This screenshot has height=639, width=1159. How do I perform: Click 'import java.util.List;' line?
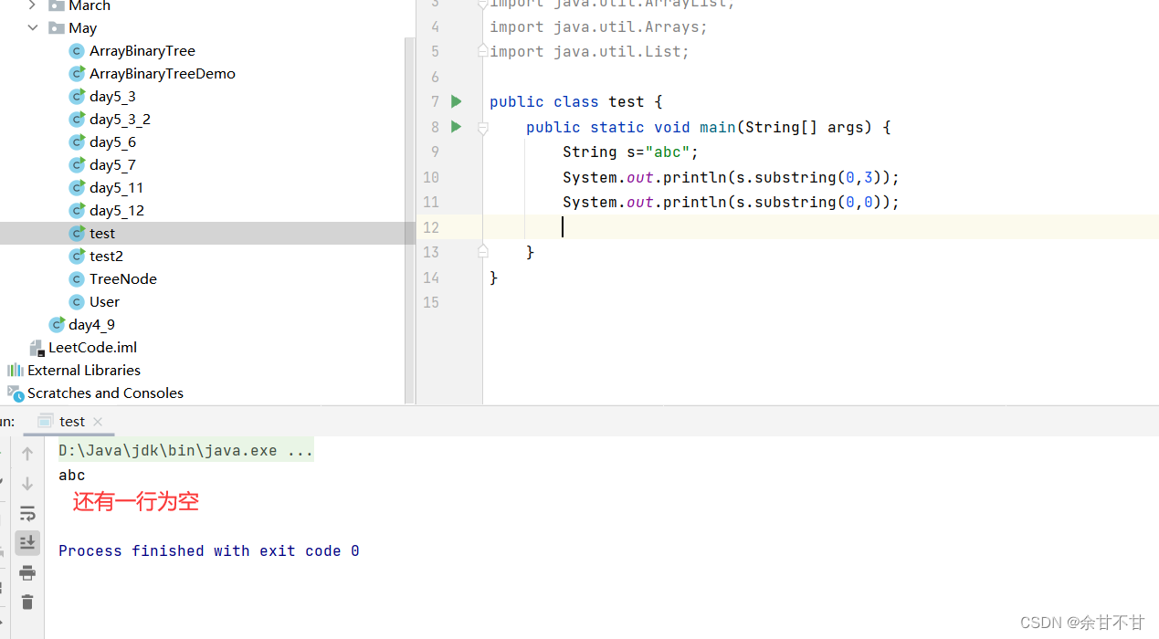(589, 52)
